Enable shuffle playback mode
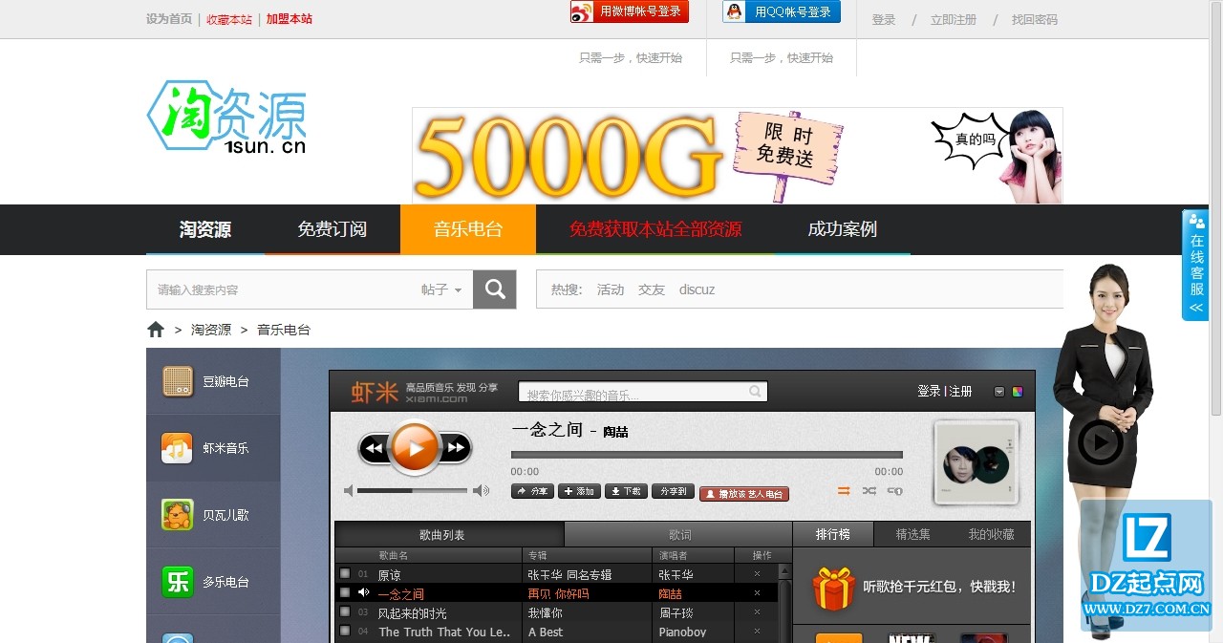Viewport: 1223px width, 643px height. click(x=869, y=491)
